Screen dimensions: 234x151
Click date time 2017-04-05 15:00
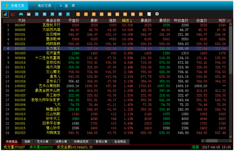coord(216,147)
